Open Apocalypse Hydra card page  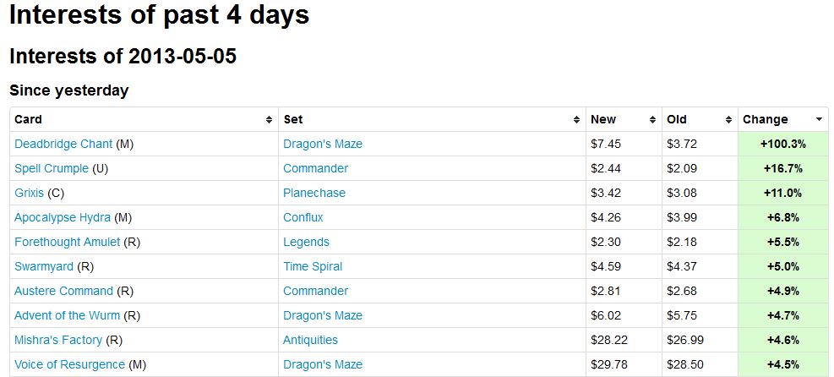(x=63, y=218)
